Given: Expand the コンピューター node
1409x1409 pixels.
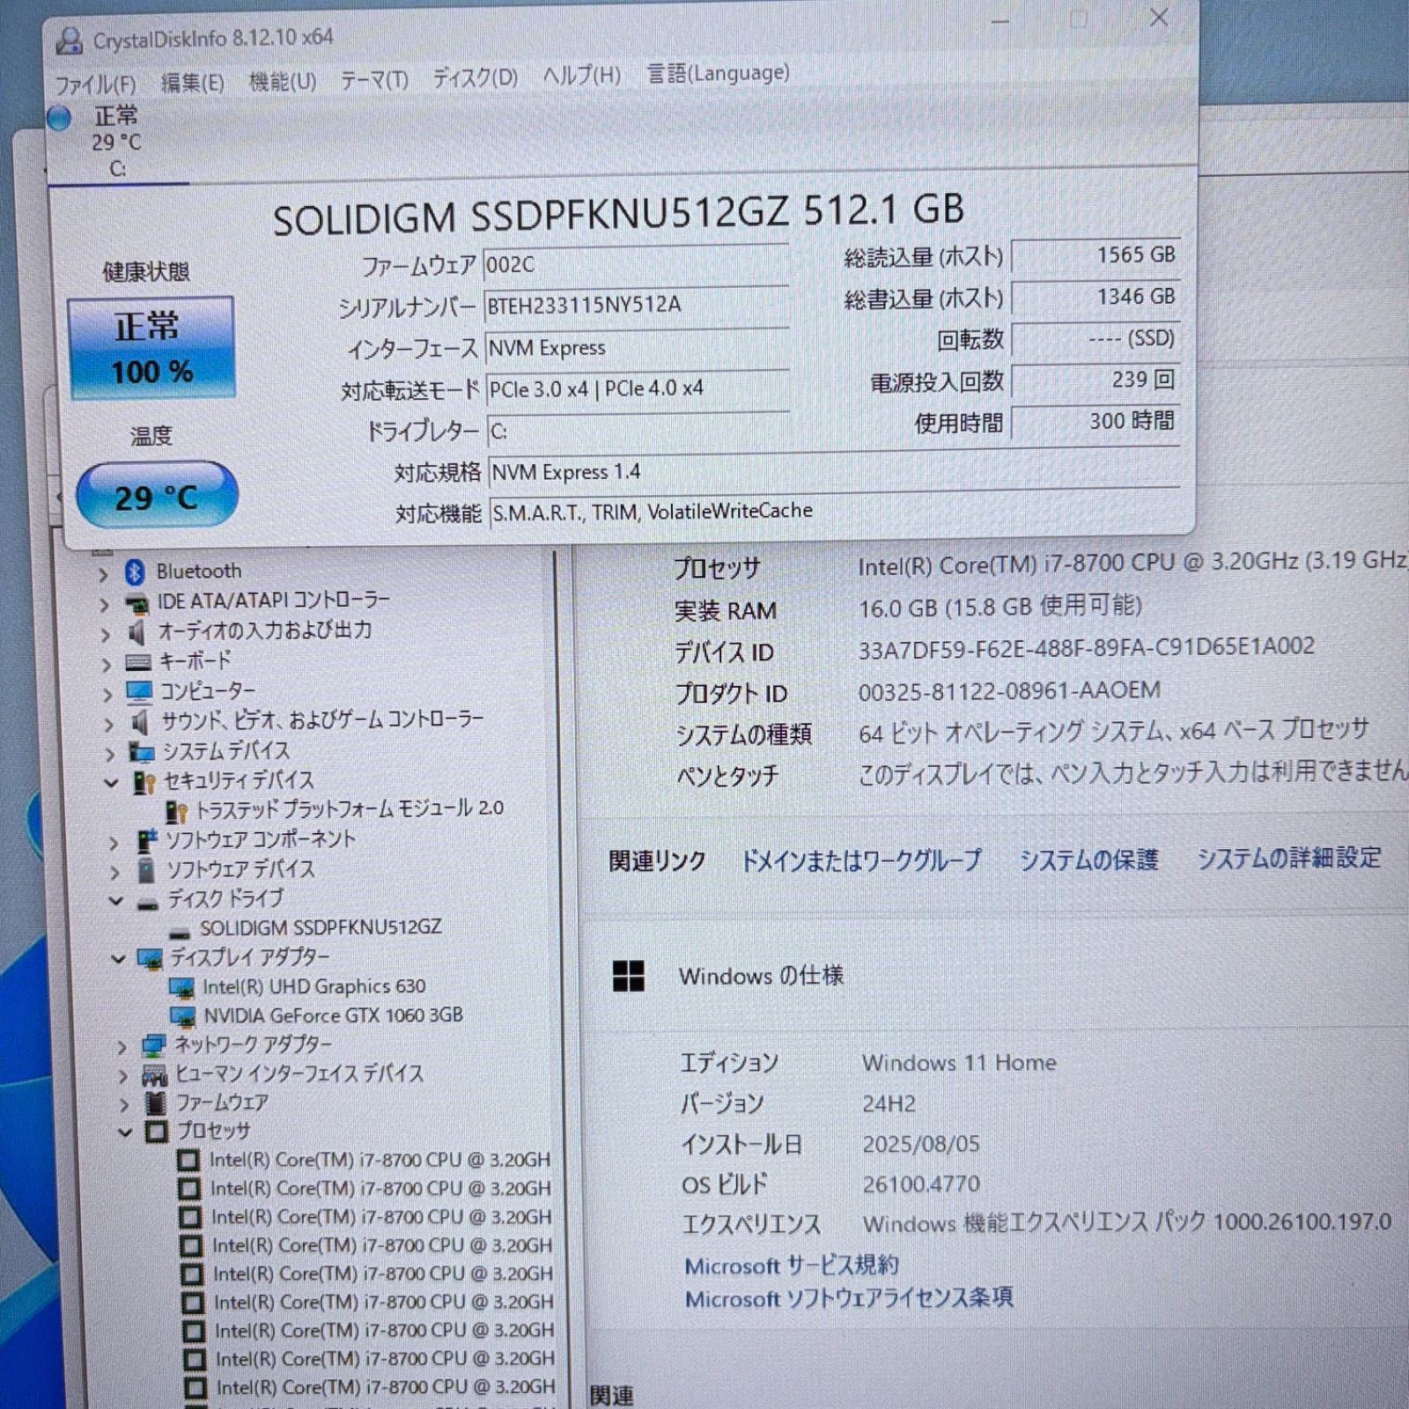Looking at the screenshot, I should tap(107, 695).
